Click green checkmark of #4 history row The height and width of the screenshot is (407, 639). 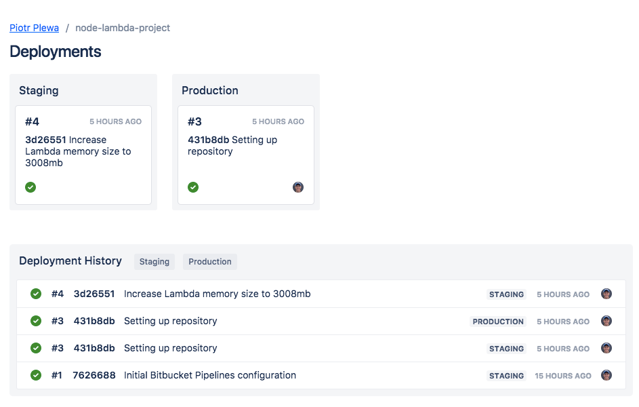point(36,294)
